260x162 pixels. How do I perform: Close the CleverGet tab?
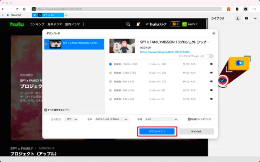pos(3,15)
